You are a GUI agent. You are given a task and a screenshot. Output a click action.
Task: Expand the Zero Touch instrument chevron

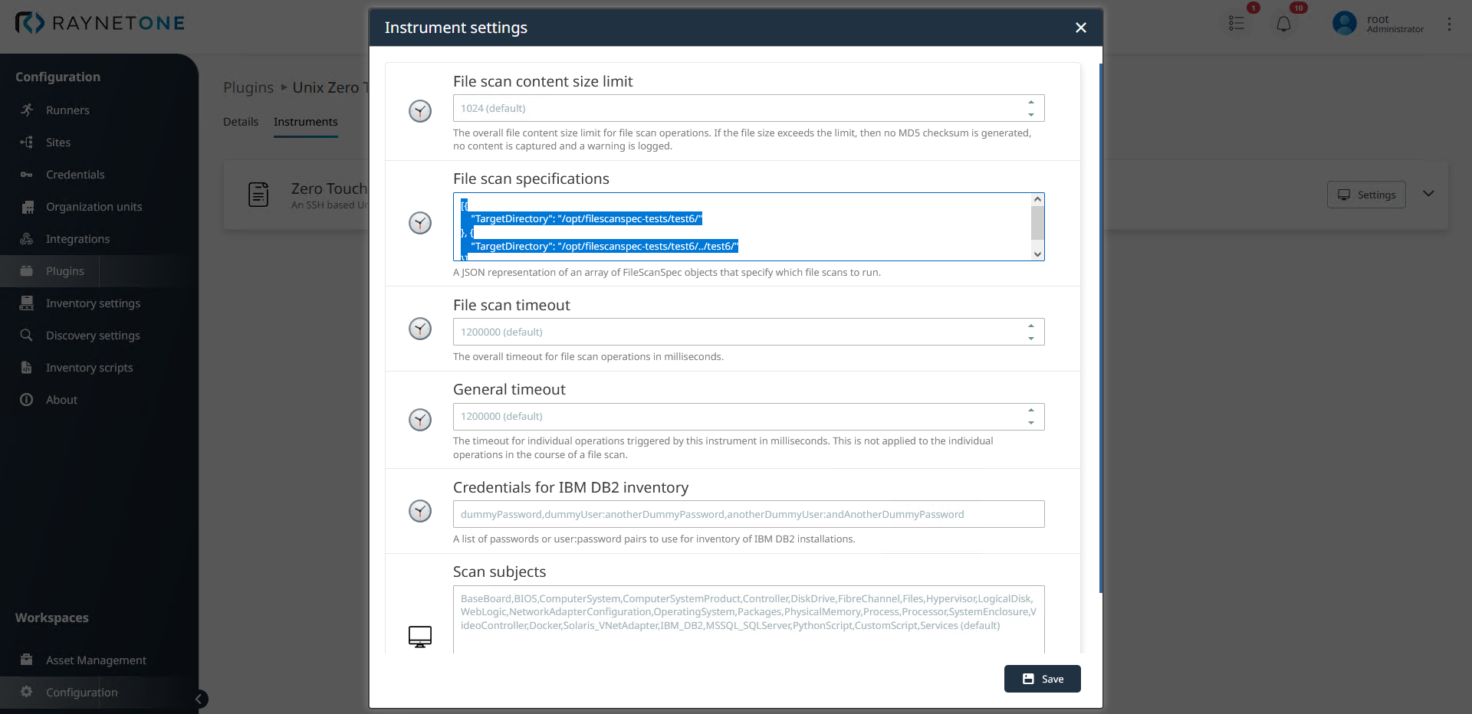tap(1428, 194)
